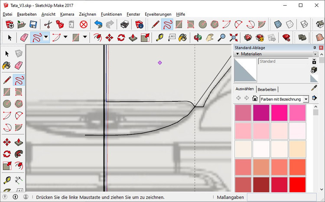Toggle the Shaded face style blue cube
This screenshot has width=325, height=202.
(x=278, y=24)
